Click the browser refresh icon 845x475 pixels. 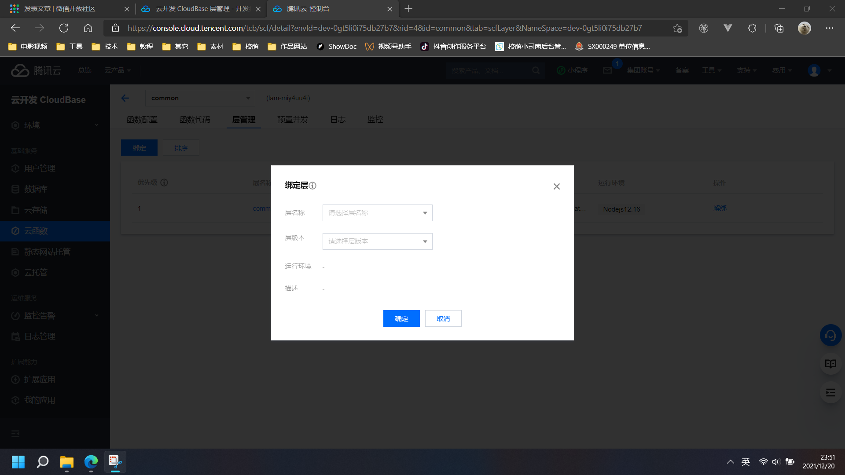tap(64, 28)
